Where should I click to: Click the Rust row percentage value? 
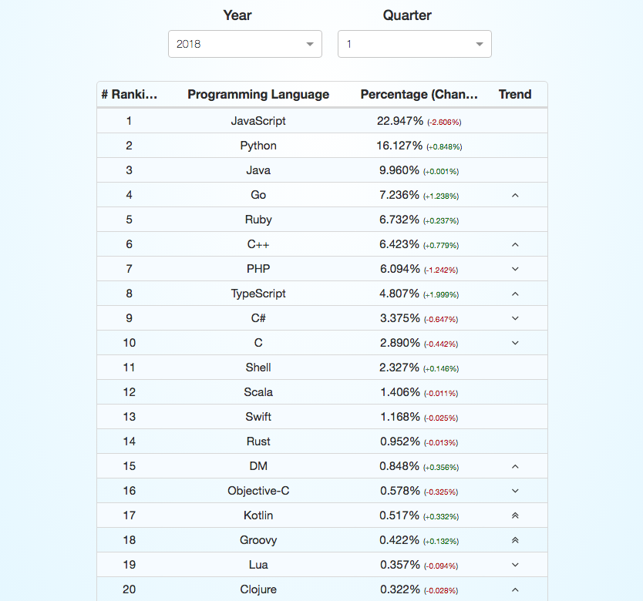(400, 442)
